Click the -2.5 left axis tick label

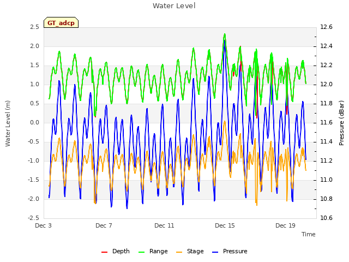[x=34, y=218]
